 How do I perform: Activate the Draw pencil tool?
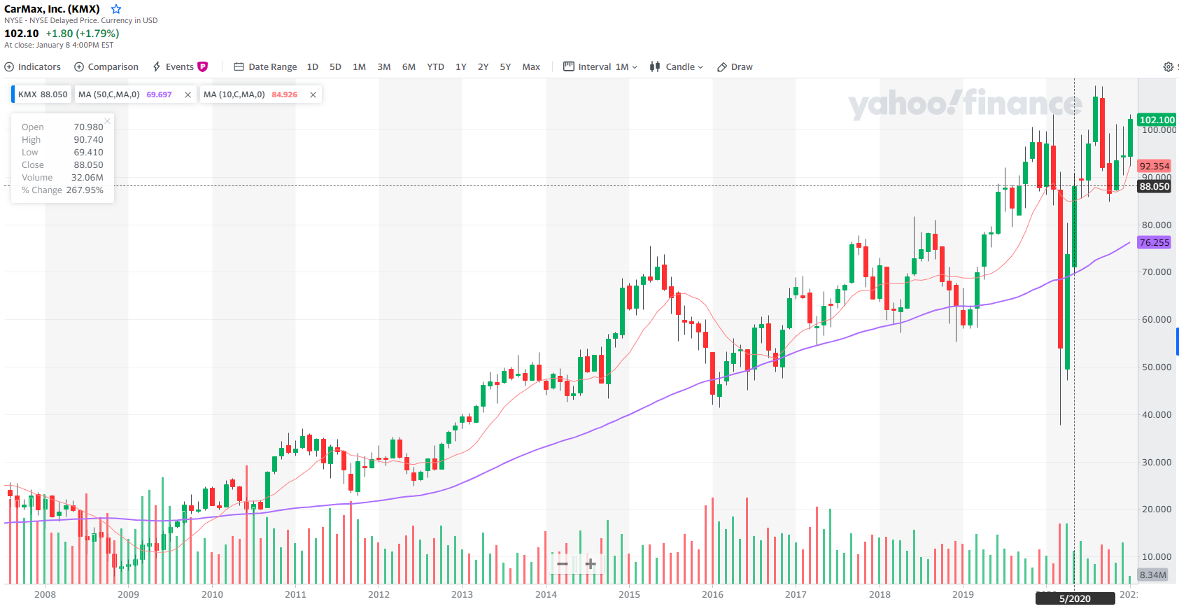point(735,67)
